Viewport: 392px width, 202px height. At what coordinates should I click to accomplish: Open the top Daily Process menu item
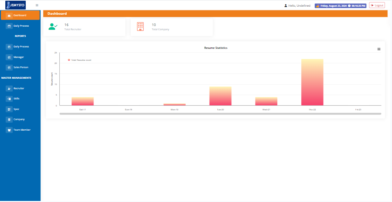21,26
